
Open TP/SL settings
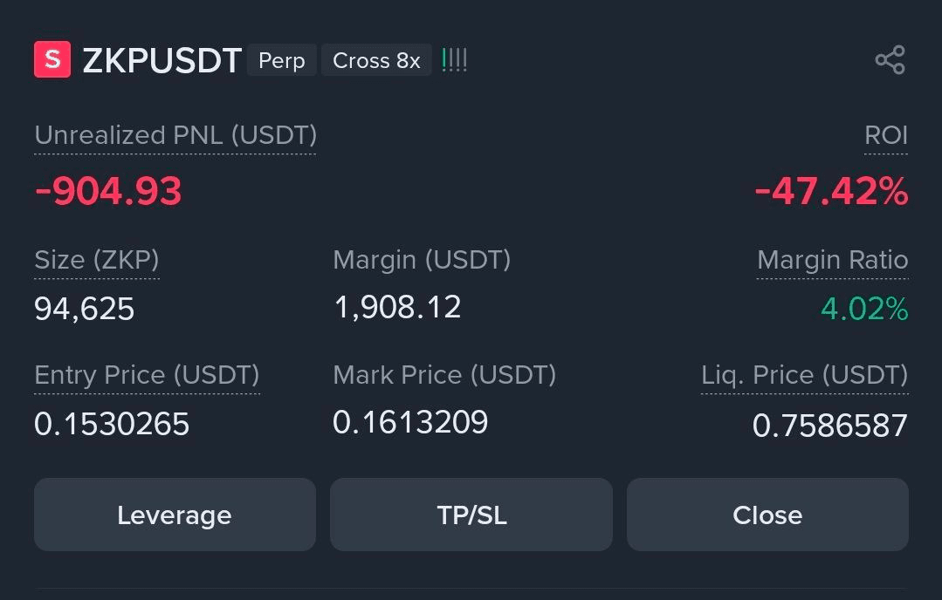pyautogui.click(x=471, y=515)
